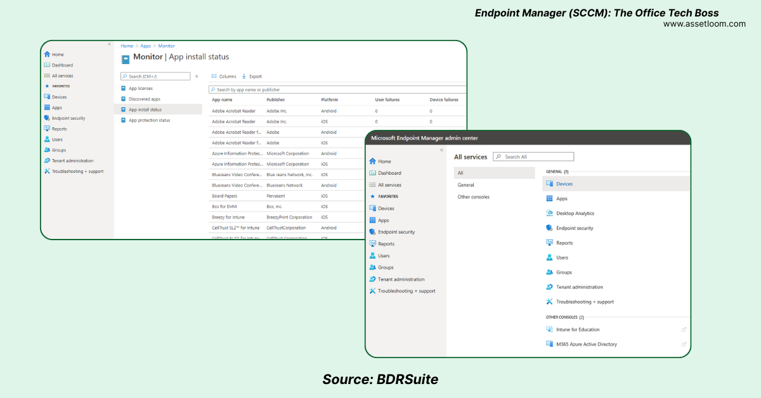761x398 pixels.
Task: Open Troubleshooting + support in admin center left sidebar
Action: tap(402, 291)
